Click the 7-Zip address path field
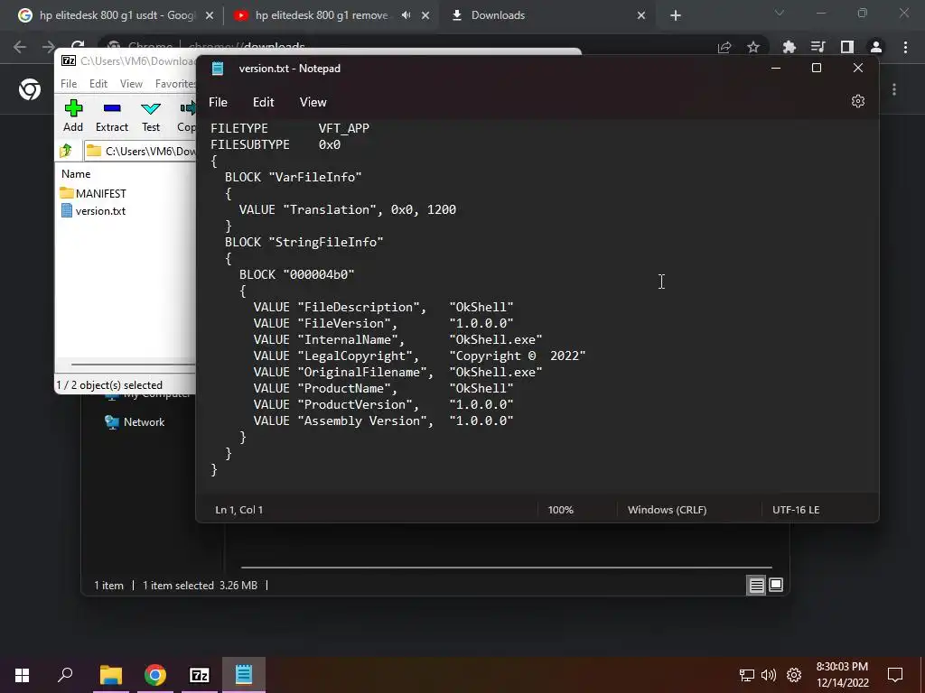 (140, 151)
